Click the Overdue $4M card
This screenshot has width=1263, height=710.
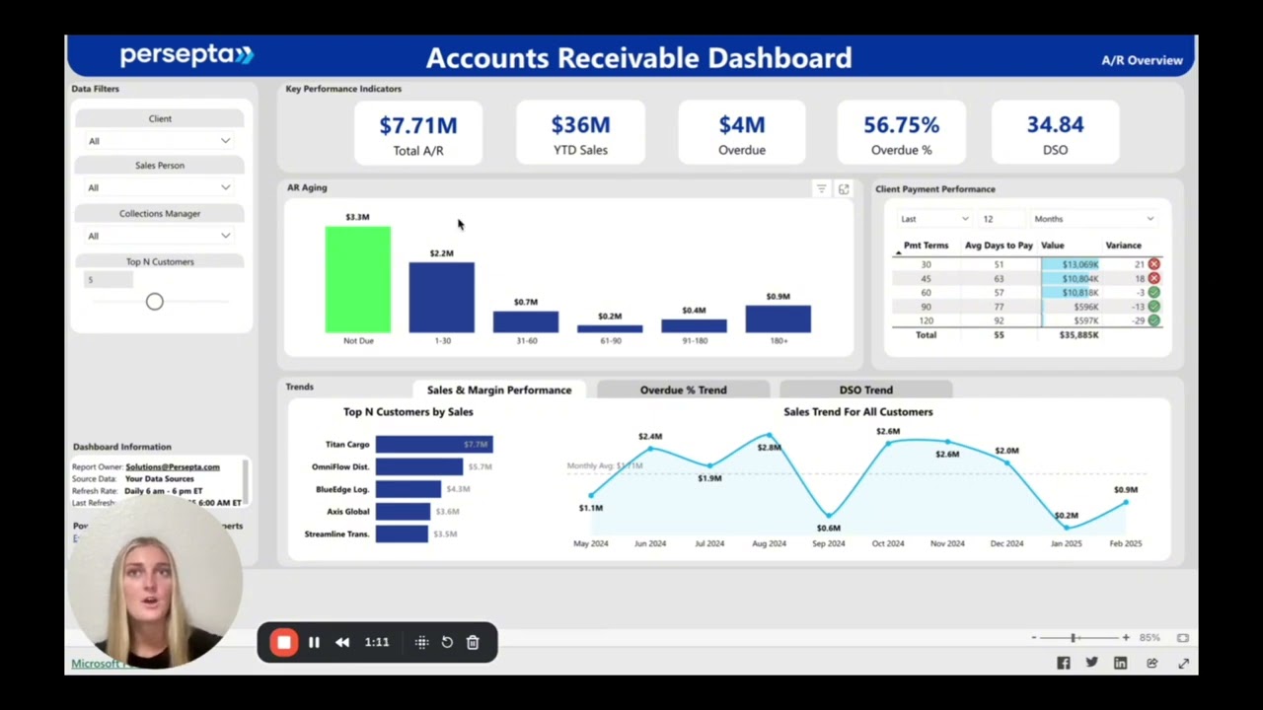[x=742, y=133]
